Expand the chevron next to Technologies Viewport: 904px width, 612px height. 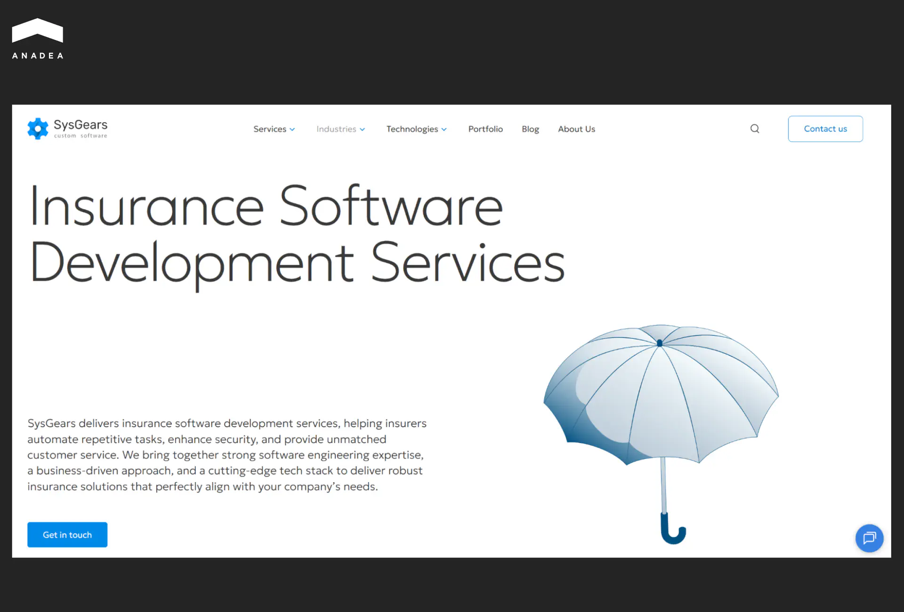pos(444,129)
